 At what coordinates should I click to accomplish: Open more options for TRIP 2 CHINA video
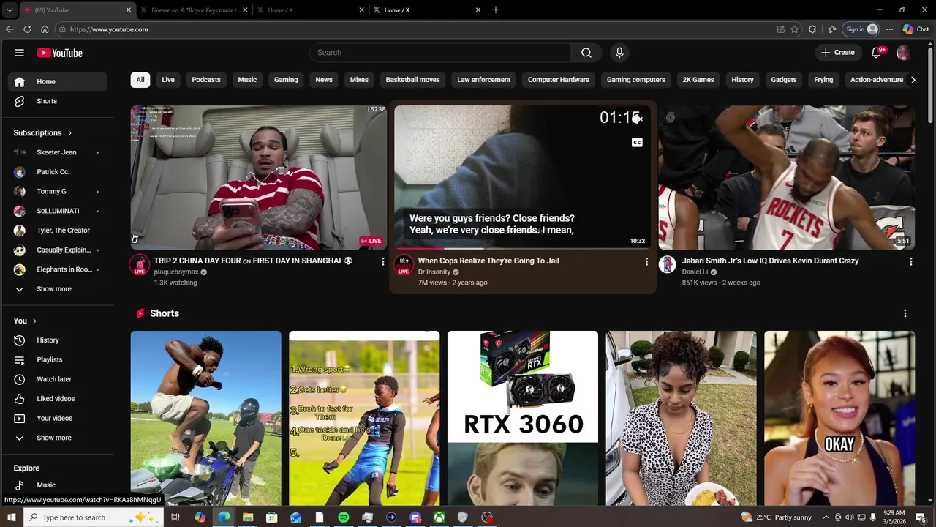point(382,261)
